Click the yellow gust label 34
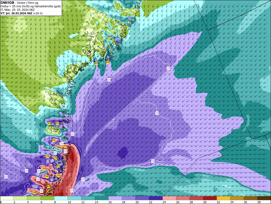This screenshot has height=204, width=271. [54, 140]
